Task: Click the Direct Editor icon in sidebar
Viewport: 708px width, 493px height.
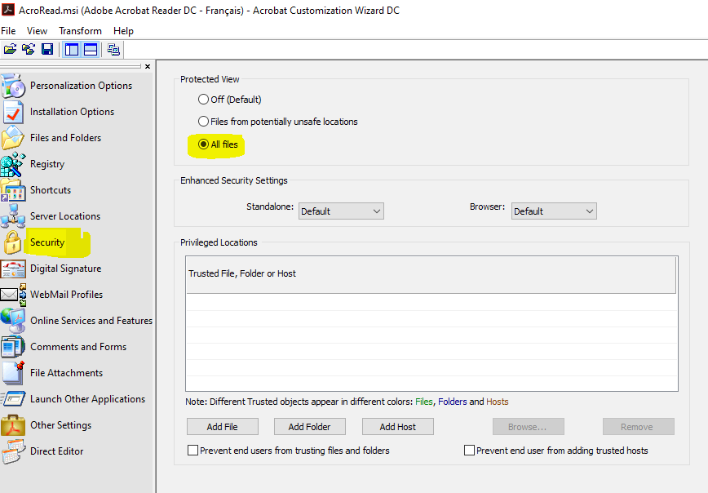Action: coord(13,451)
